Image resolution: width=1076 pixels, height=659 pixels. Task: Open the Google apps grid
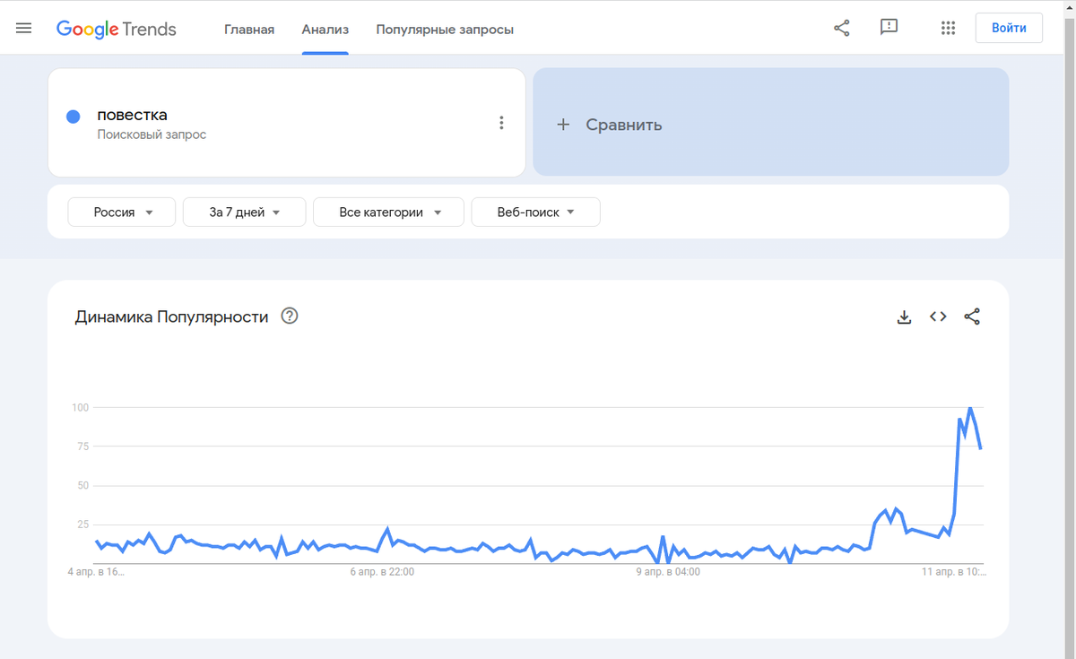(x=948, y=28)
